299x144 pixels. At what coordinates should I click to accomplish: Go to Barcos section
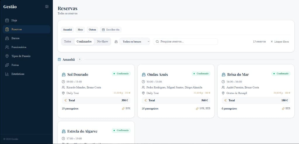pyautogui.click(x=27, y=38)
